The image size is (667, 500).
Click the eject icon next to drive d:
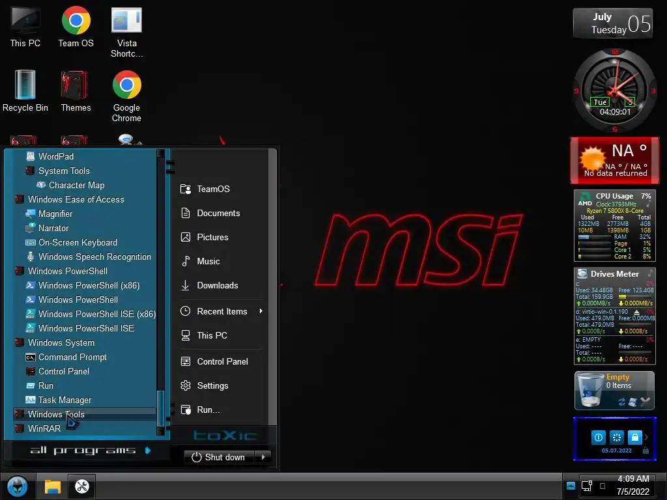point(636,312)
